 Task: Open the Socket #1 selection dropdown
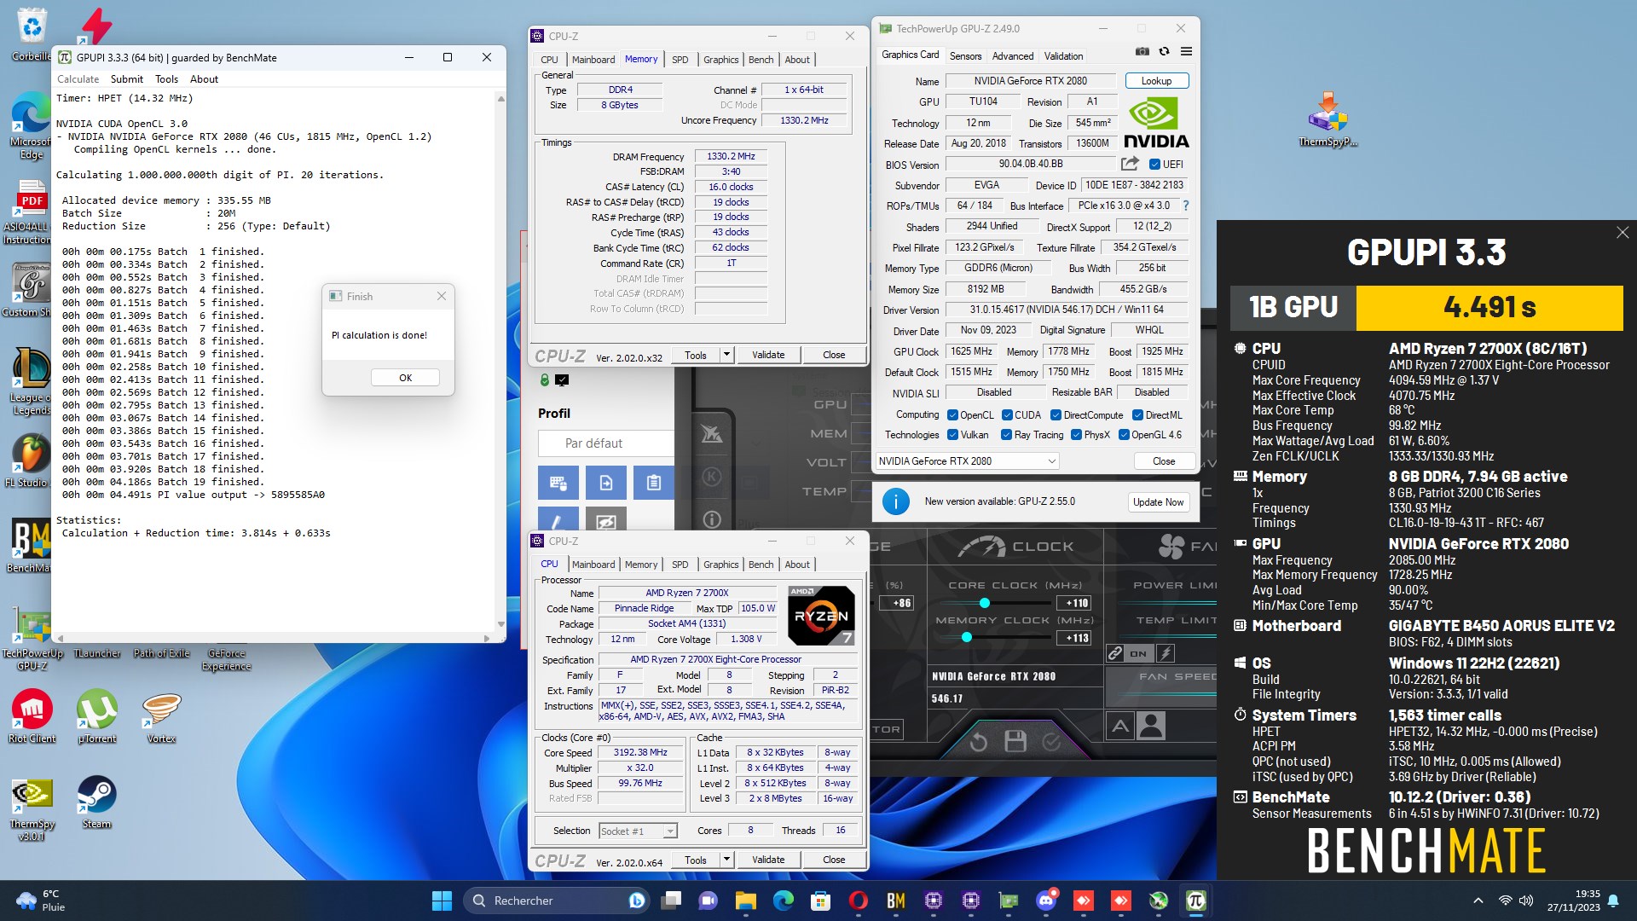638,831
